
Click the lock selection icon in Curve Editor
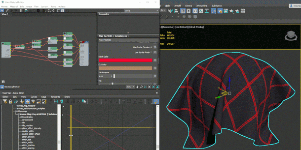[10, 101]
